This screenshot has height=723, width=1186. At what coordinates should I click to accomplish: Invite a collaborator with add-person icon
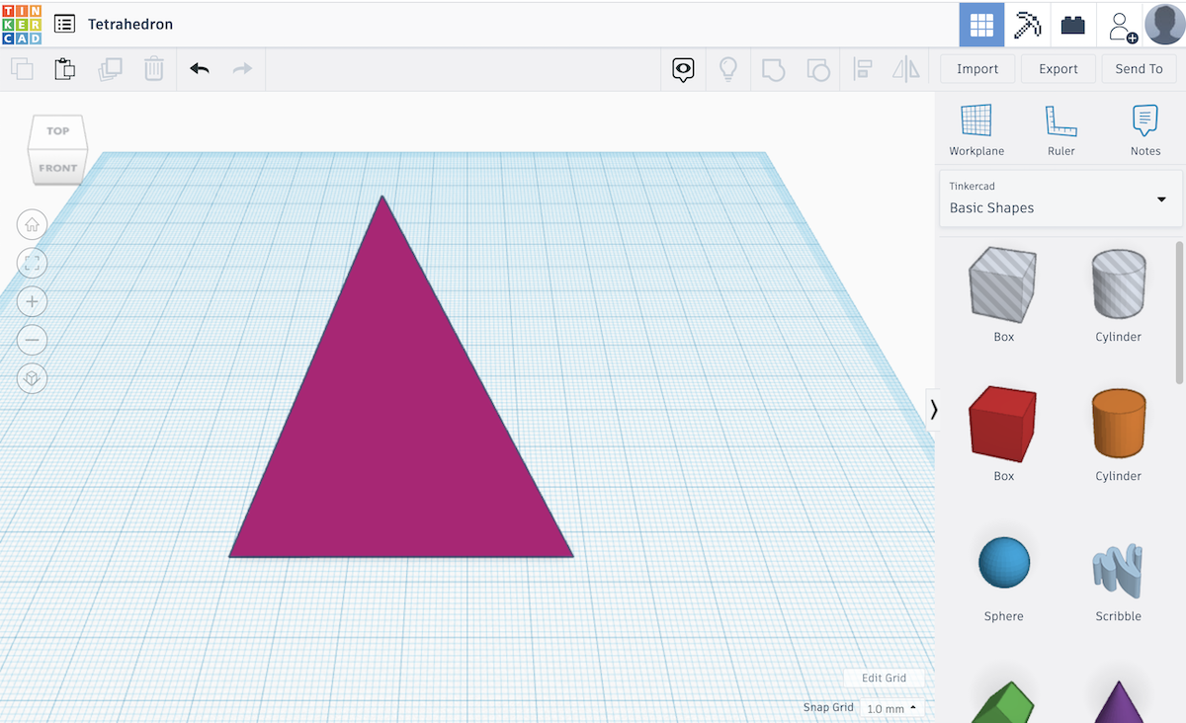(x=1121, y=25)
